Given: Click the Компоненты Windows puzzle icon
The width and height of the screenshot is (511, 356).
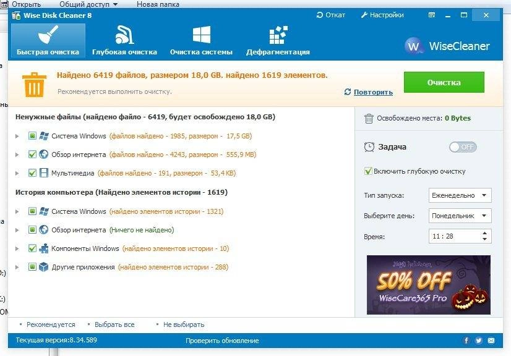Looking at the screenshot, I should (44, 248).
